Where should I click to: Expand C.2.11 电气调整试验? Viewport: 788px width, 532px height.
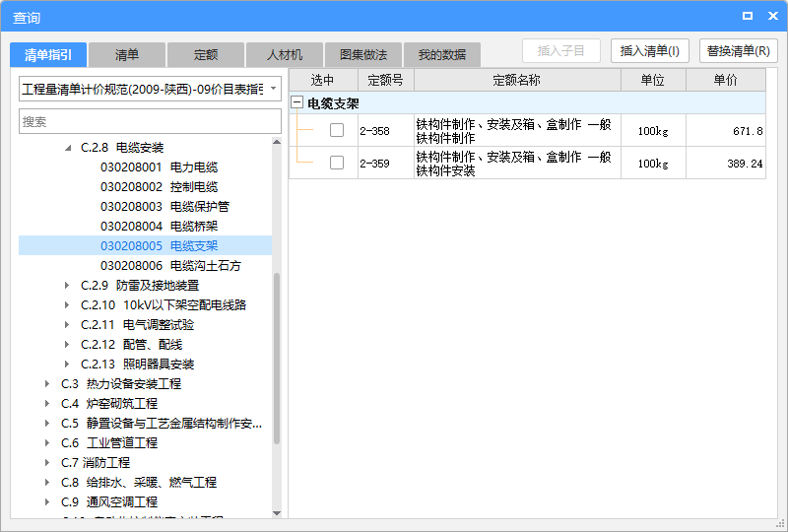tap(67, 325)
